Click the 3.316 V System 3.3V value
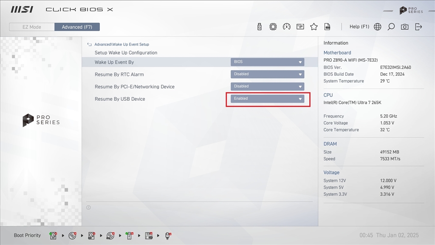 (x=387, y=194)
